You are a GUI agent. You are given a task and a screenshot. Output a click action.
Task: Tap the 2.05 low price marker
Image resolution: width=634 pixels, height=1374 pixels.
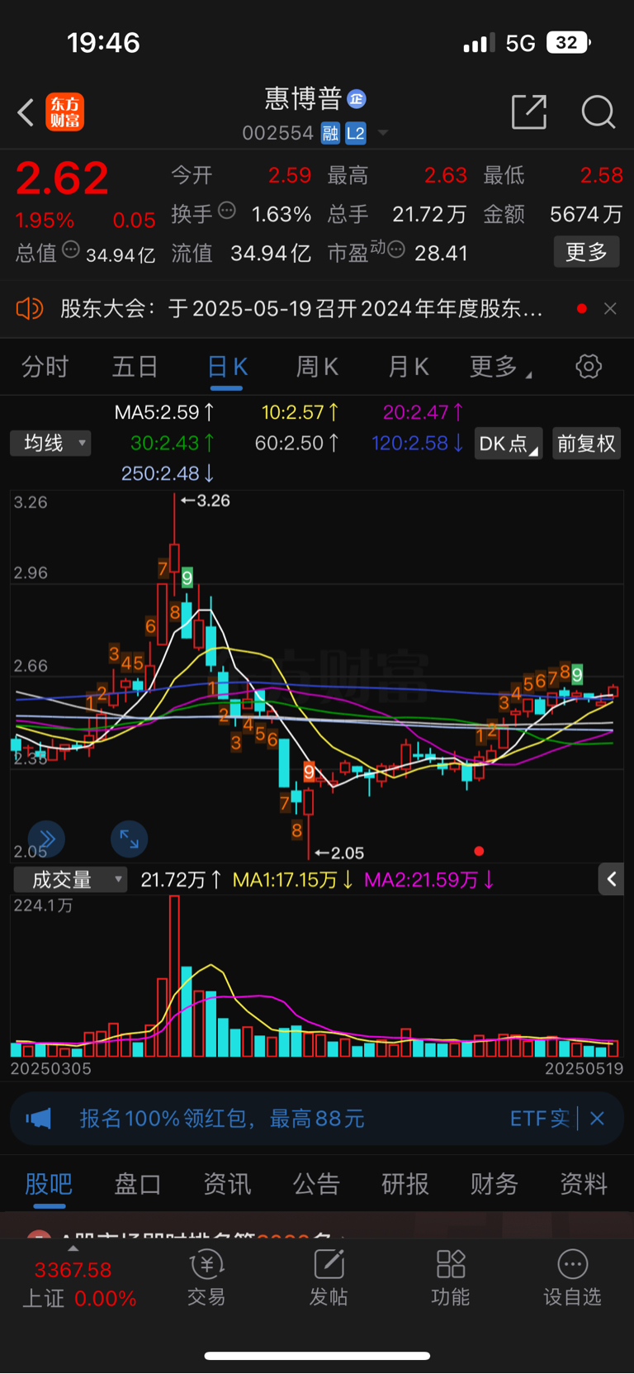[340, 853]
